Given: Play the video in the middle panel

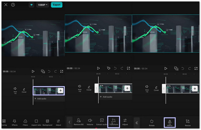Looking at the screenshot, I should point(98,68).
